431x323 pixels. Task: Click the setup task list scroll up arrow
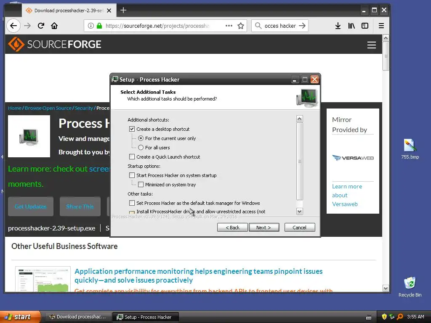(x=300, y=119)
